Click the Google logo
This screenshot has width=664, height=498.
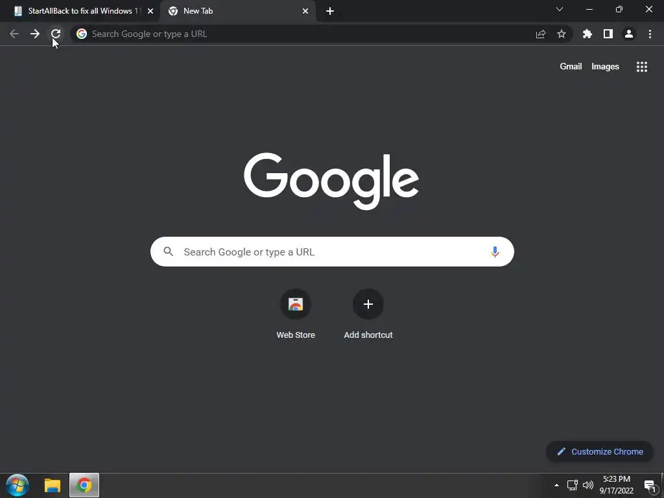pos(331,181)
